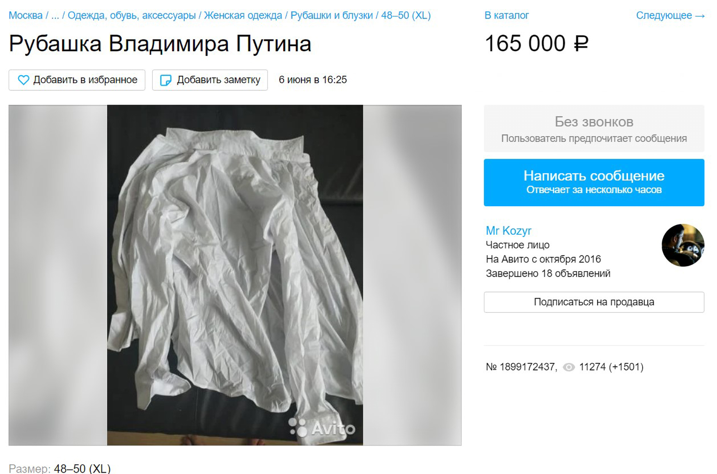Click the note sticker icon

[165, 80]
